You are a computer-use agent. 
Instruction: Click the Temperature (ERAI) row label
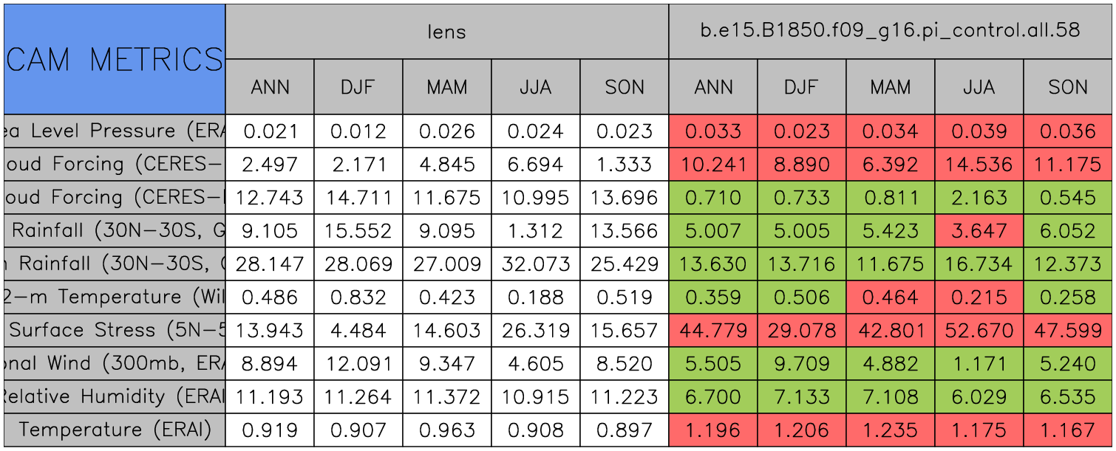[x=115, y=430]
